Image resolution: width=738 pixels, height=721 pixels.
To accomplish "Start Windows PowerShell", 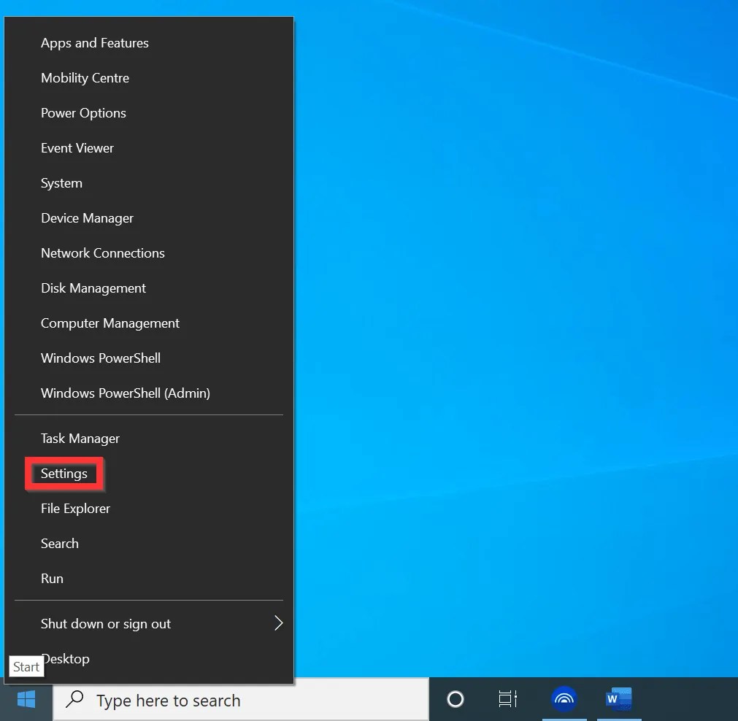I will click(x=149, y=358).
